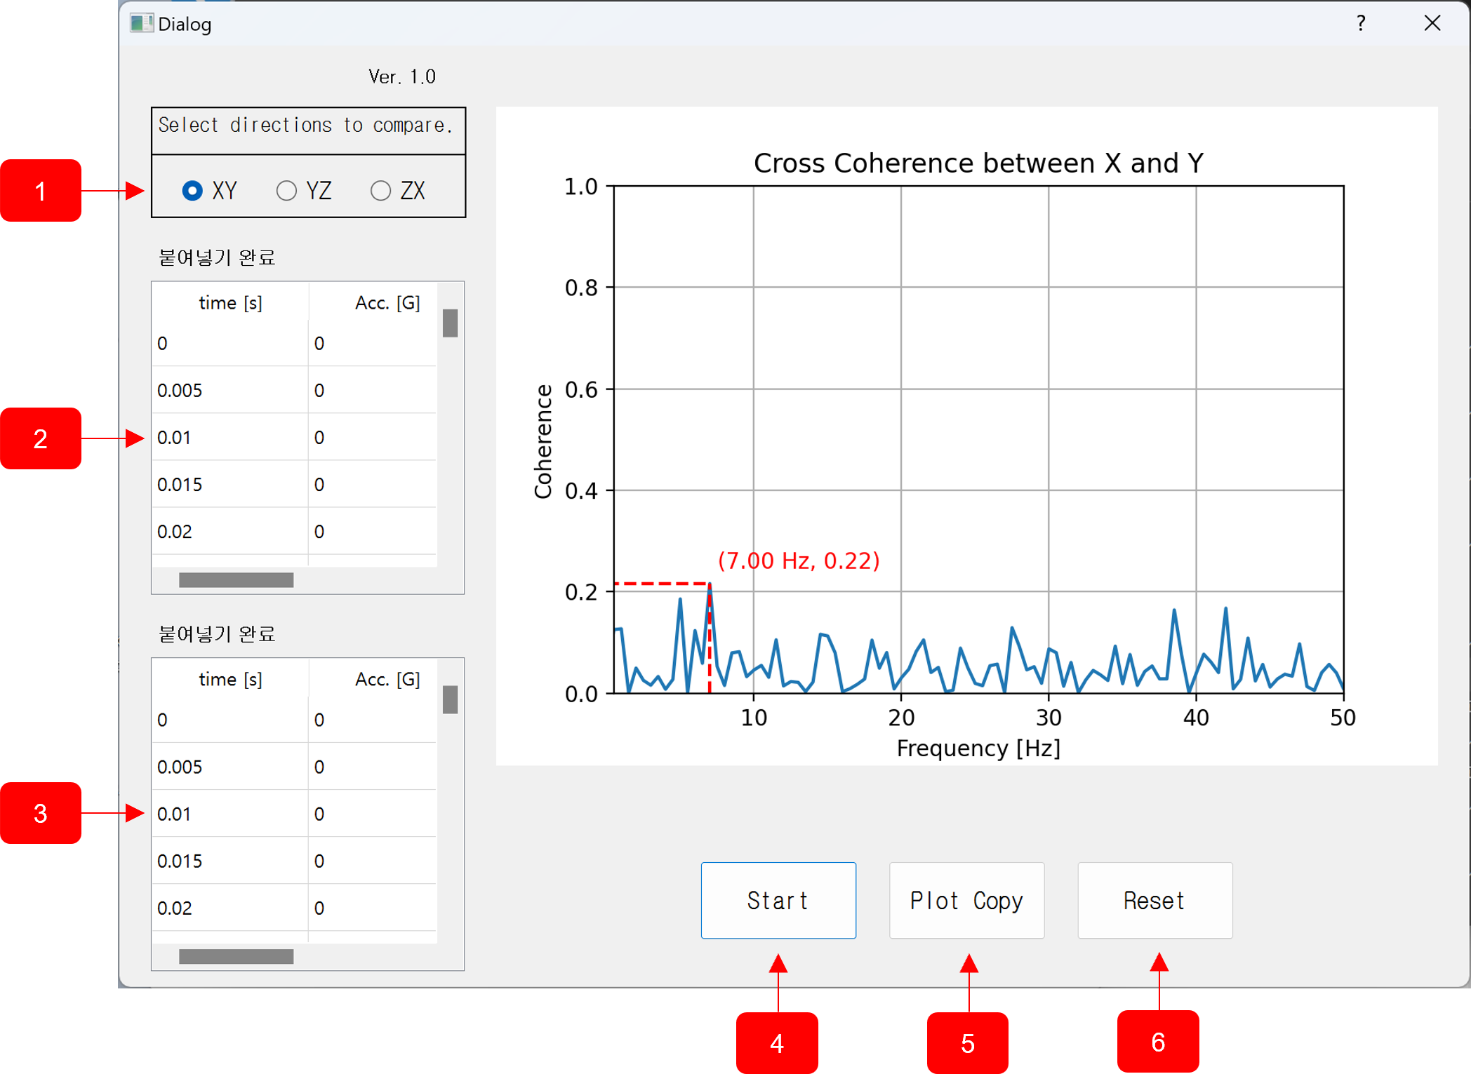Click the Start button

pyautogui.click(x=778, y=901)
